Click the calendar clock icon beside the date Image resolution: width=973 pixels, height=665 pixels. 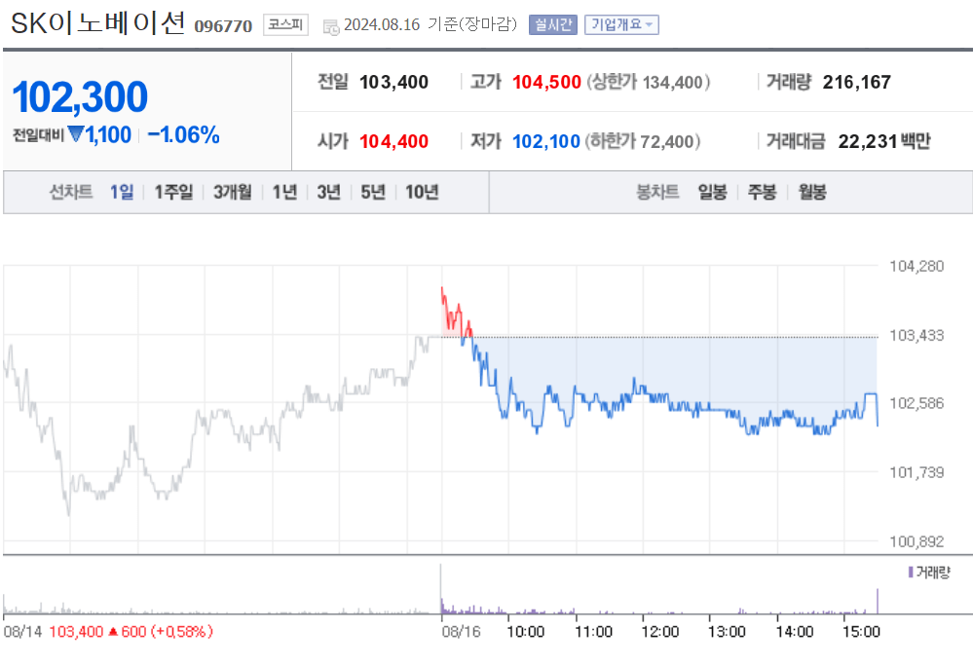coord(331,26)
